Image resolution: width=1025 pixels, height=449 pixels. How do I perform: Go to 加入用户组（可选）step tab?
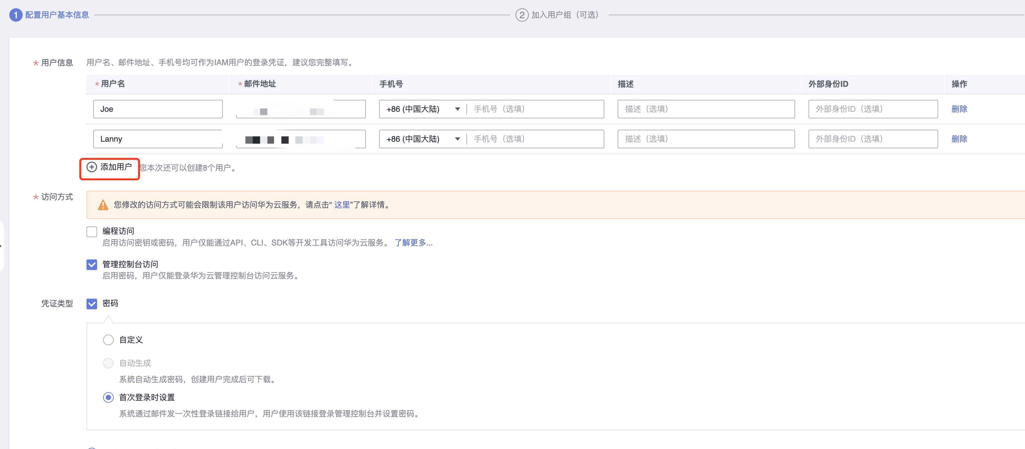tap(564, 15)
